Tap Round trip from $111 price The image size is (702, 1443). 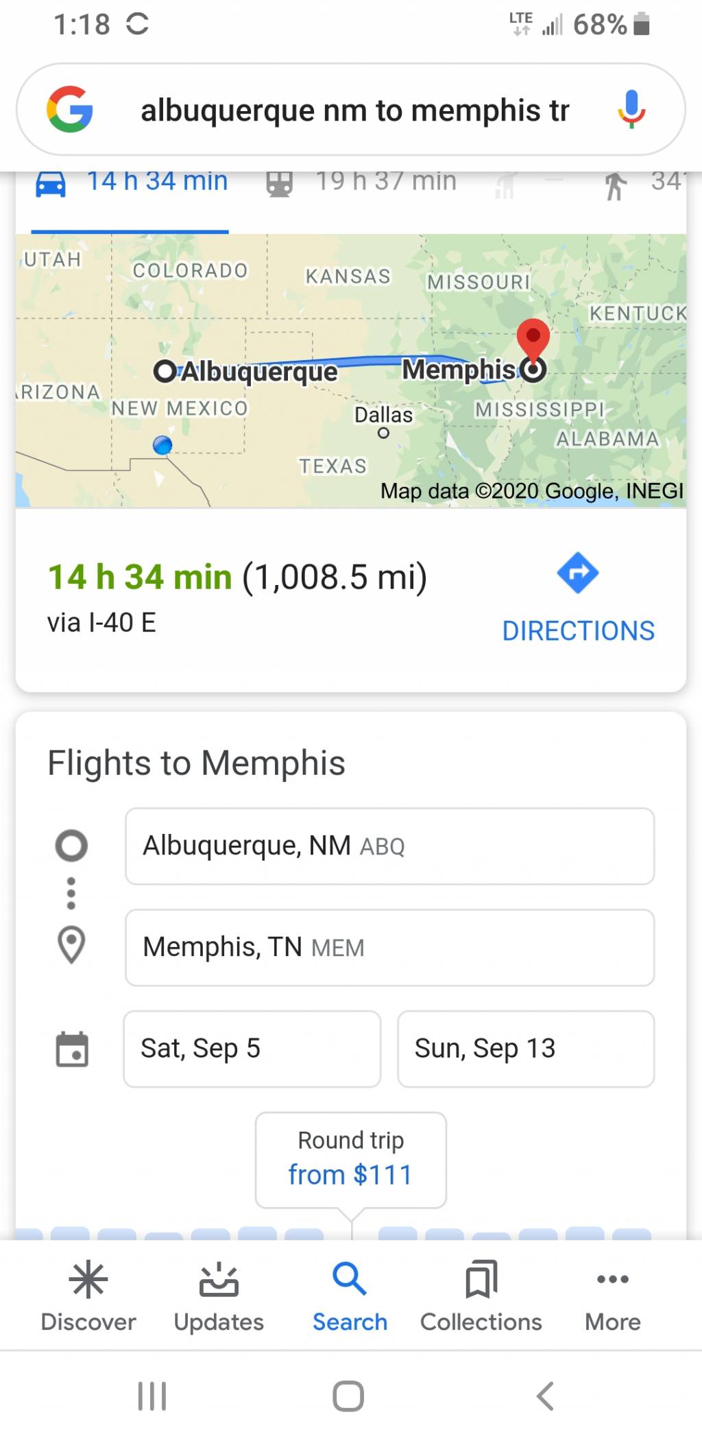pyautogui.click(x=351, y=1160)
